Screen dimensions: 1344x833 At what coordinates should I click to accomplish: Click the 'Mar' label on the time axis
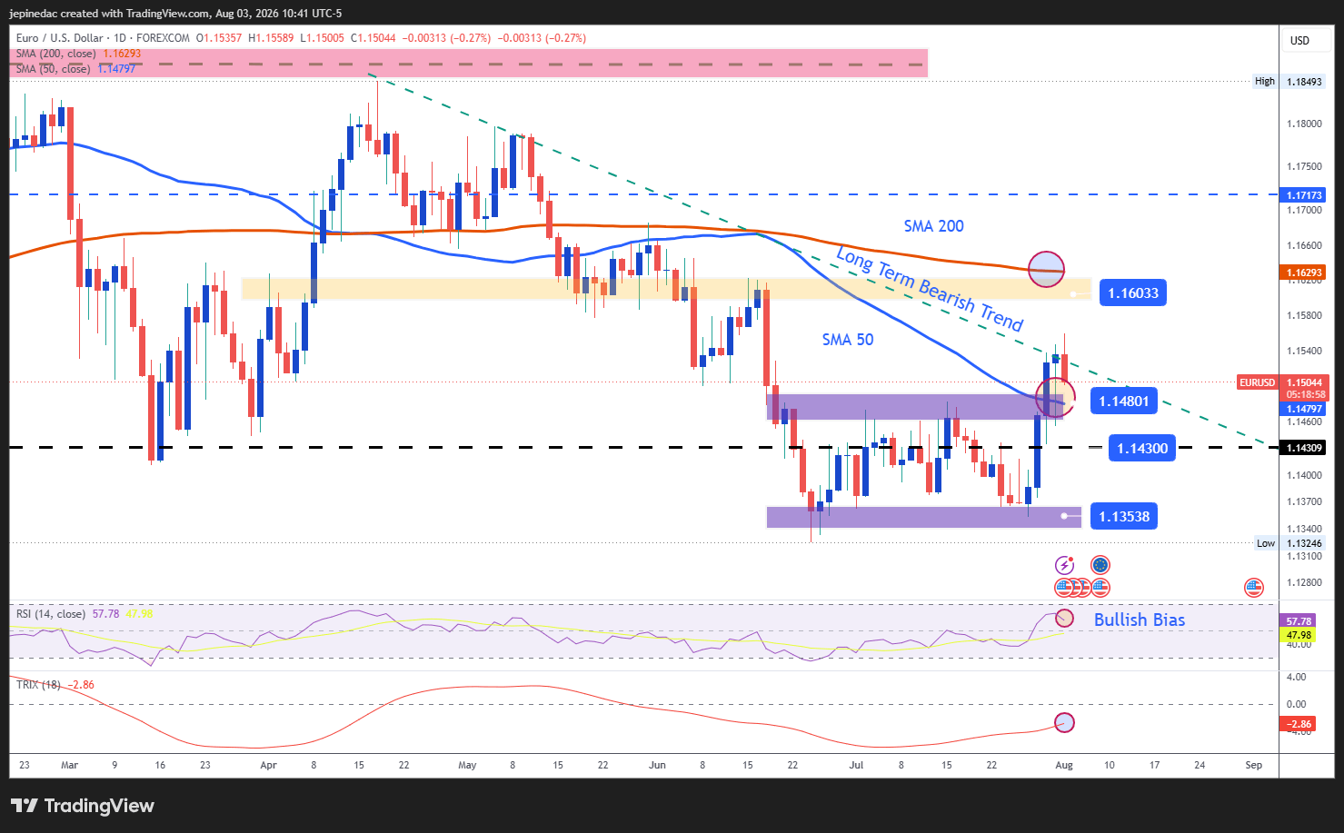(69, 765)
